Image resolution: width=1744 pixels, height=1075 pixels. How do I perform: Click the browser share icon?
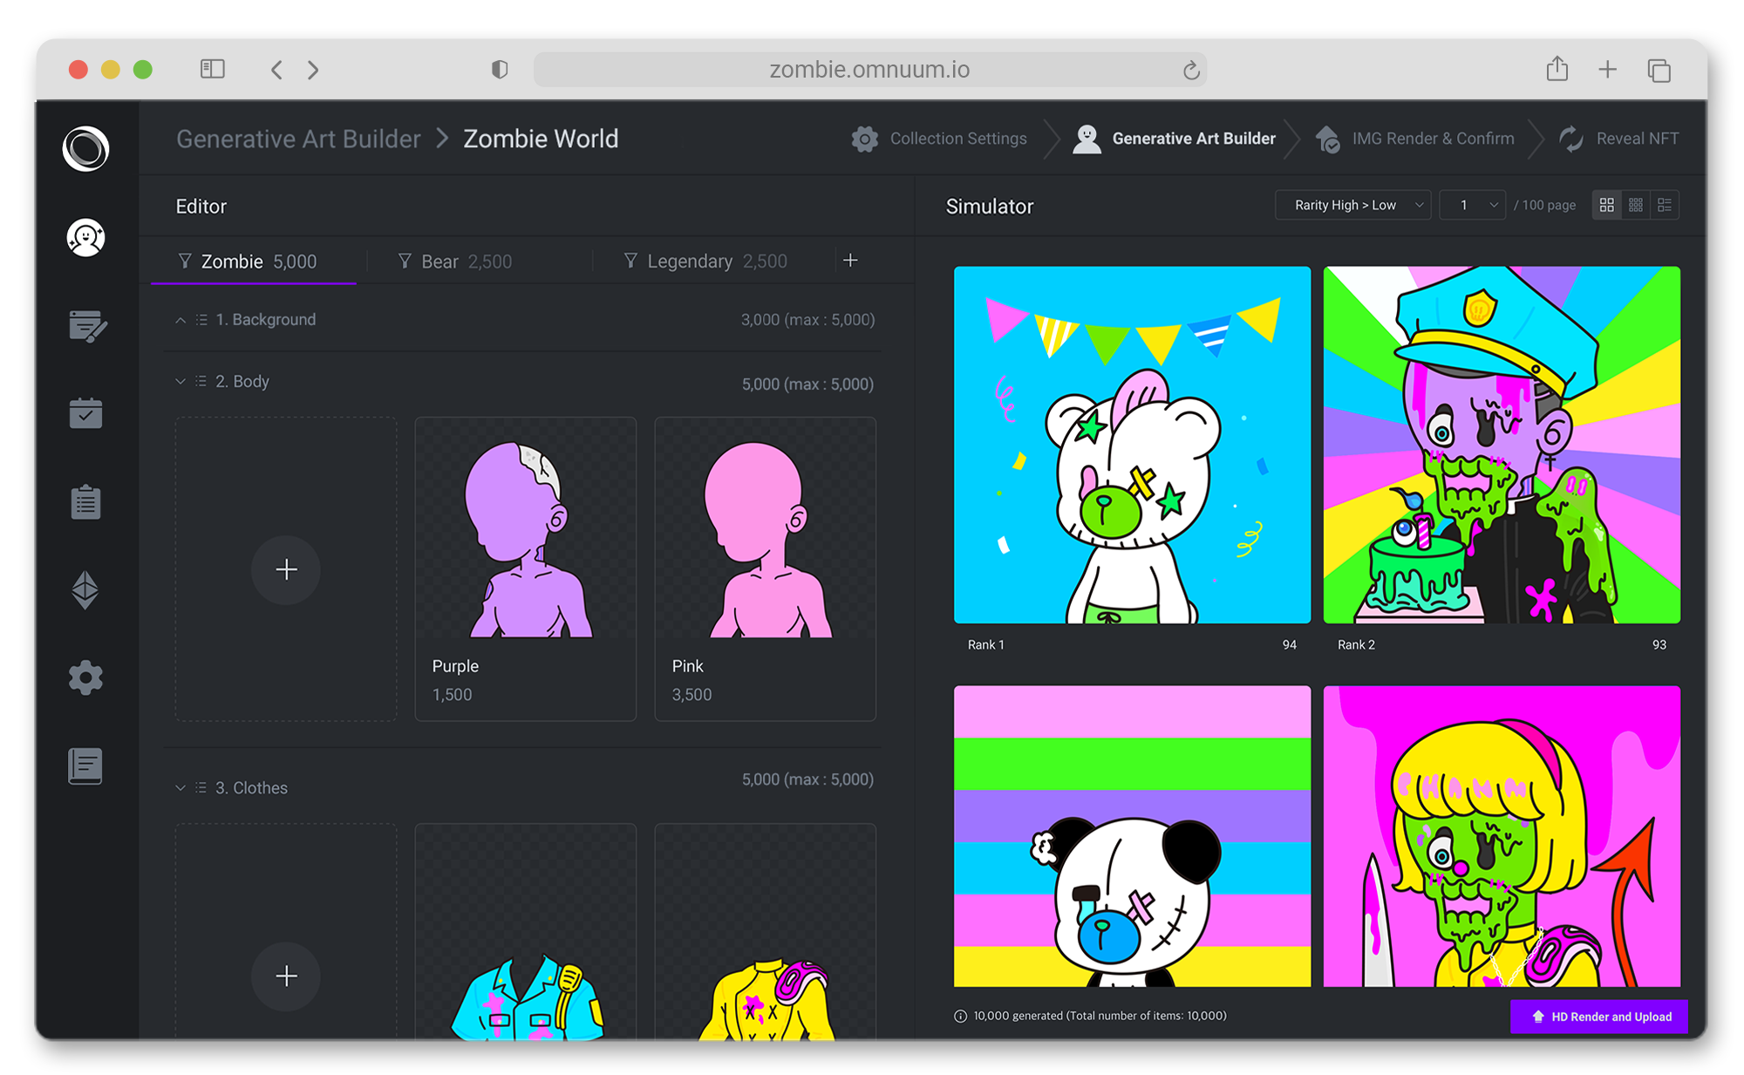(x=1557, y=69)
